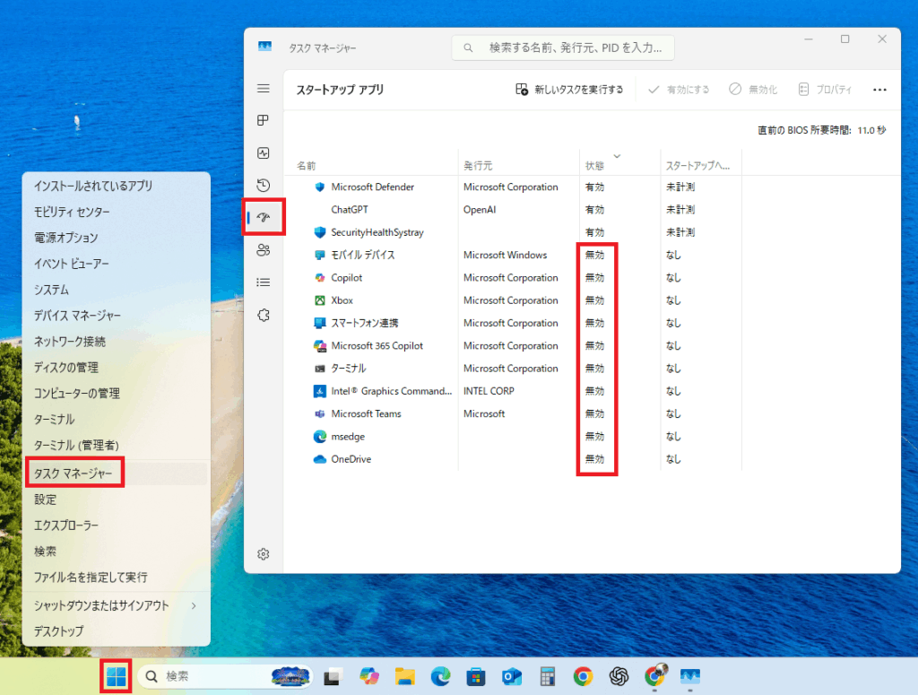Open Google Chrome from the taskbar
Screen dimensions: 918x695
click(x=583, y=676)
